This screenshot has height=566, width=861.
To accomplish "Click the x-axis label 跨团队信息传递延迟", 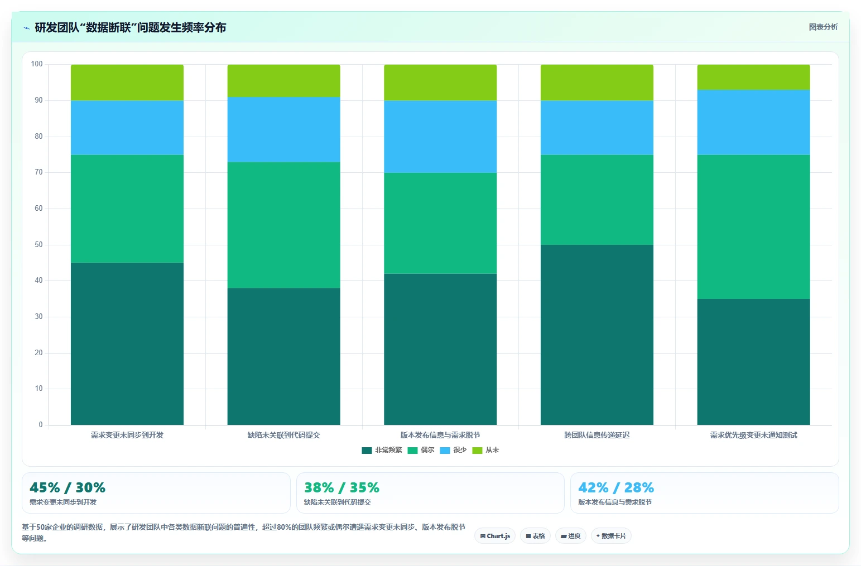I will 597,435.
